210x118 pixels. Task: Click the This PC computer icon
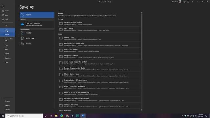(22, 33)
